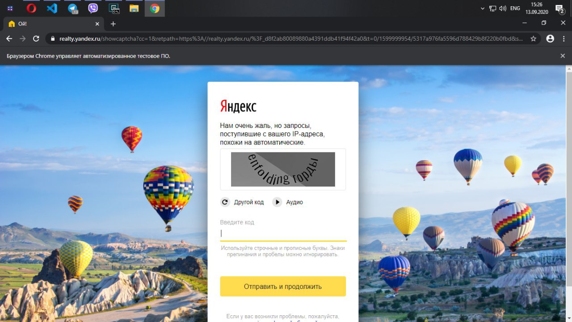Focus the 'Введите код' input field
Viewport: 572px width, 322px height.
click(283, 233)
